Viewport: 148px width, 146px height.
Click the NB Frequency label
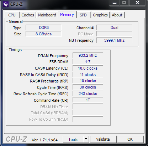(81, 40)
